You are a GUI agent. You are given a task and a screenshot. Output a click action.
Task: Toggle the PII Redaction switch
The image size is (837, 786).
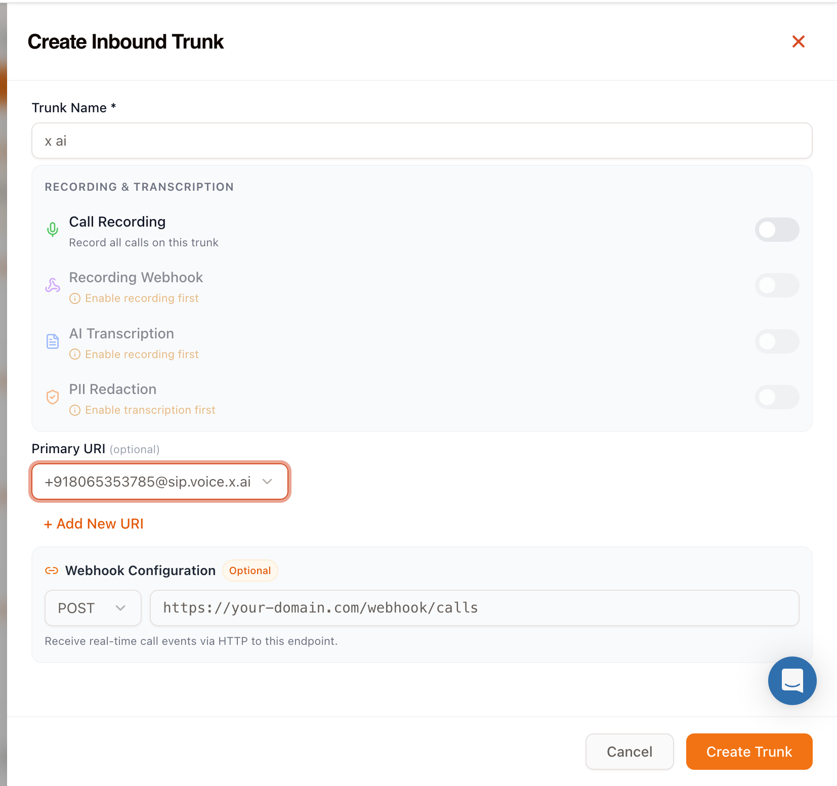click(777, 397)
